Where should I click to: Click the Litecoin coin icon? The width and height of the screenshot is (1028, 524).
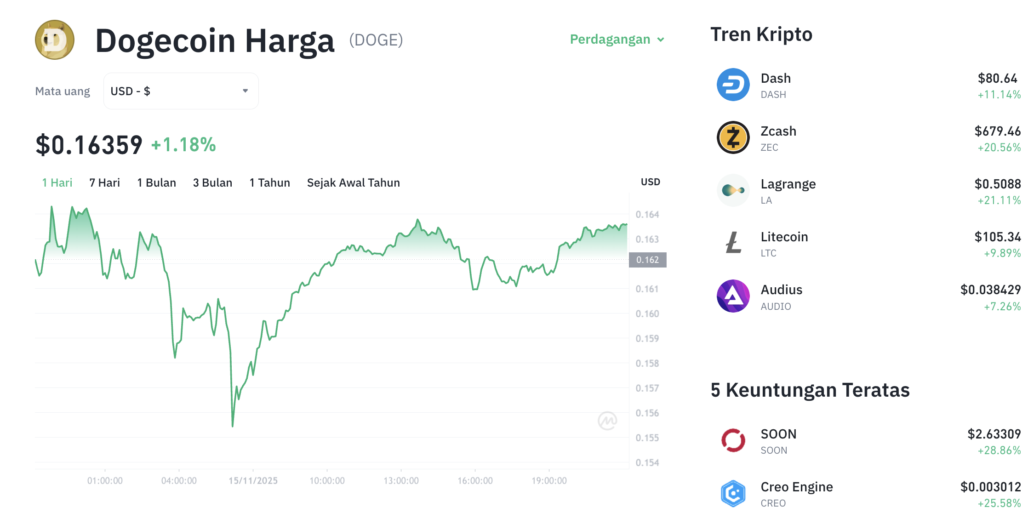pyautogui.click(x=733, y=243)
